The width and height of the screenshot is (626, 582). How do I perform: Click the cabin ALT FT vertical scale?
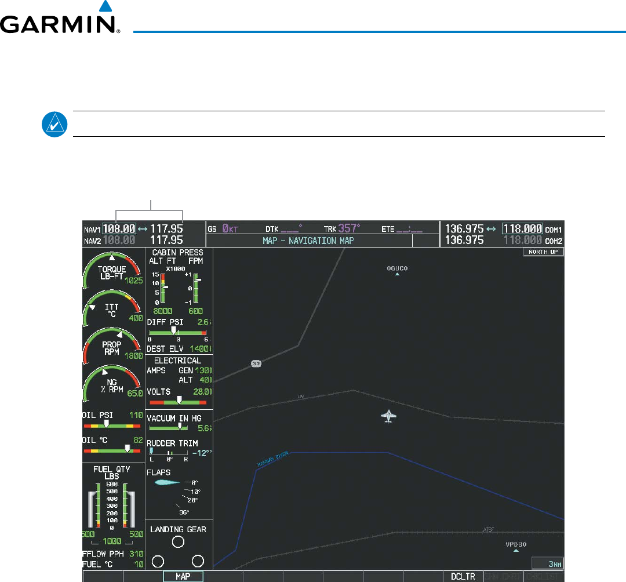click(x=161, y=289)
